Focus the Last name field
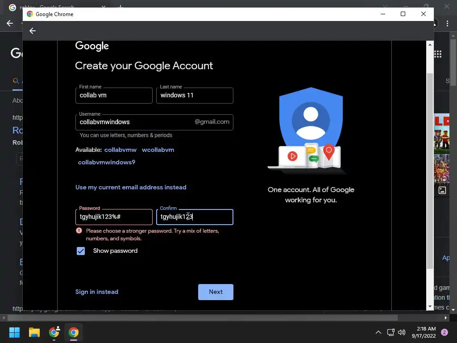This screenshot has width=457, height=343. 195,96
